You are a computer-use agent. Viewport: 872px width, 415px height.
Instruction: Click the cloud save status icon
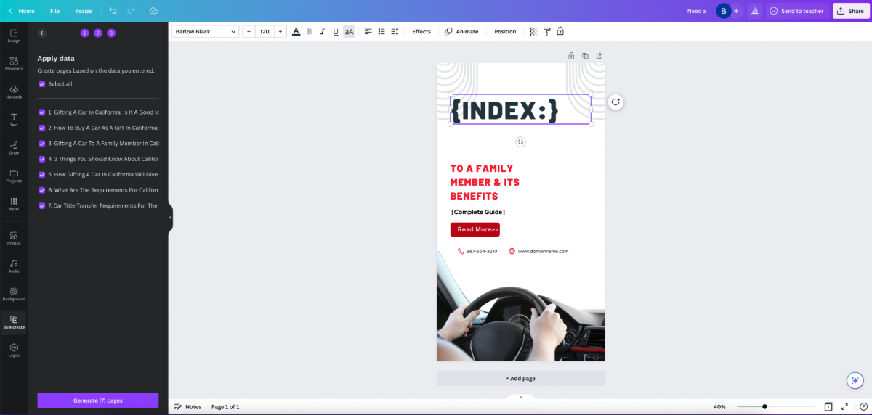(153, 11)
